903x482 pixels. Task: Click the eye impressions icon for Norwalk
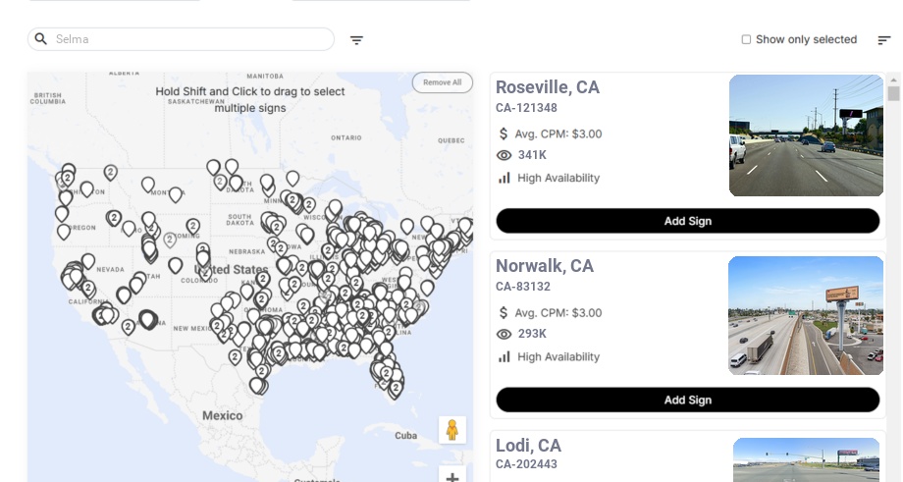click(x=505, y=334)
